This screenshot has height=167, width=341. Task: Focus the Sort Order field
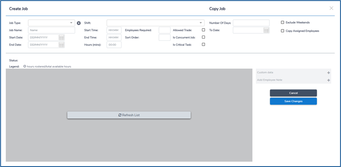coord(165,37)
